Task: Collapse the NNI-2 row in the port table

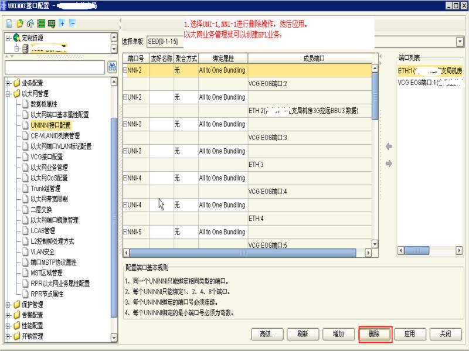Action: tap(125, 70)
